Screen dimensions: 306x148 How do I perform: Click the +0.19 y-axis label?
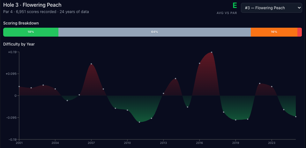tap(12, 52)
